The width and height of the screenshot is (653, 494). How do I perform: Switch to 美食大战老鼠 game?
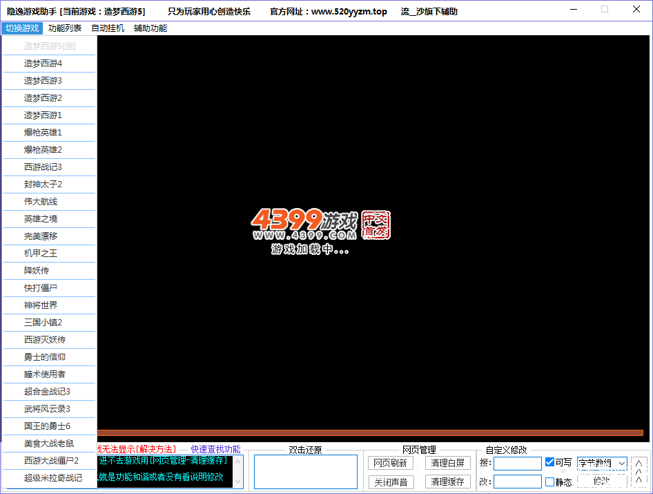[x=50, y=444]
